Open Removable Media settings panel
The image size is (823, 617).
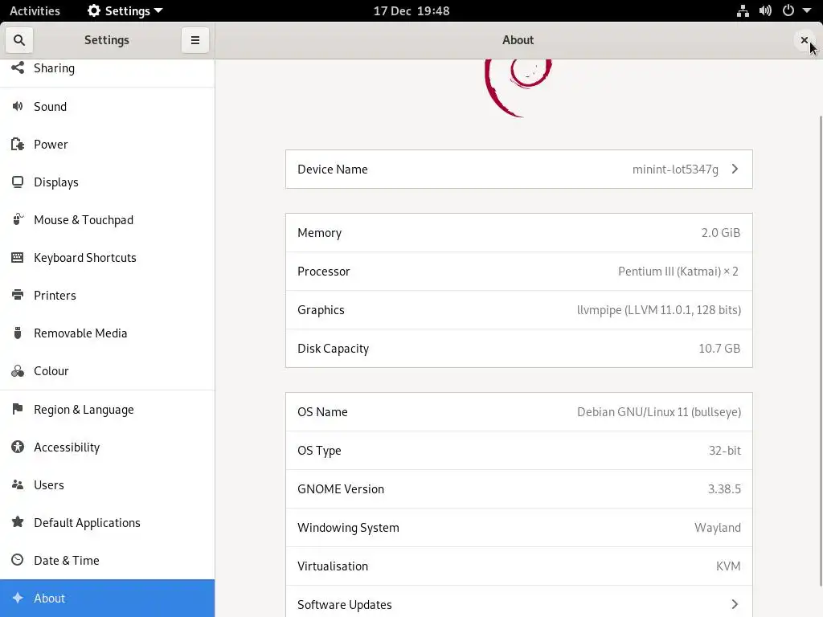pyautogui.click(x=107, y=333)
